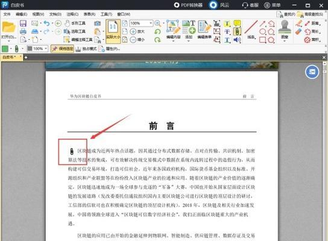The width and height of the screenshot is (328, 241).
Task: Open the View (视图) menu
Action: 38,14
